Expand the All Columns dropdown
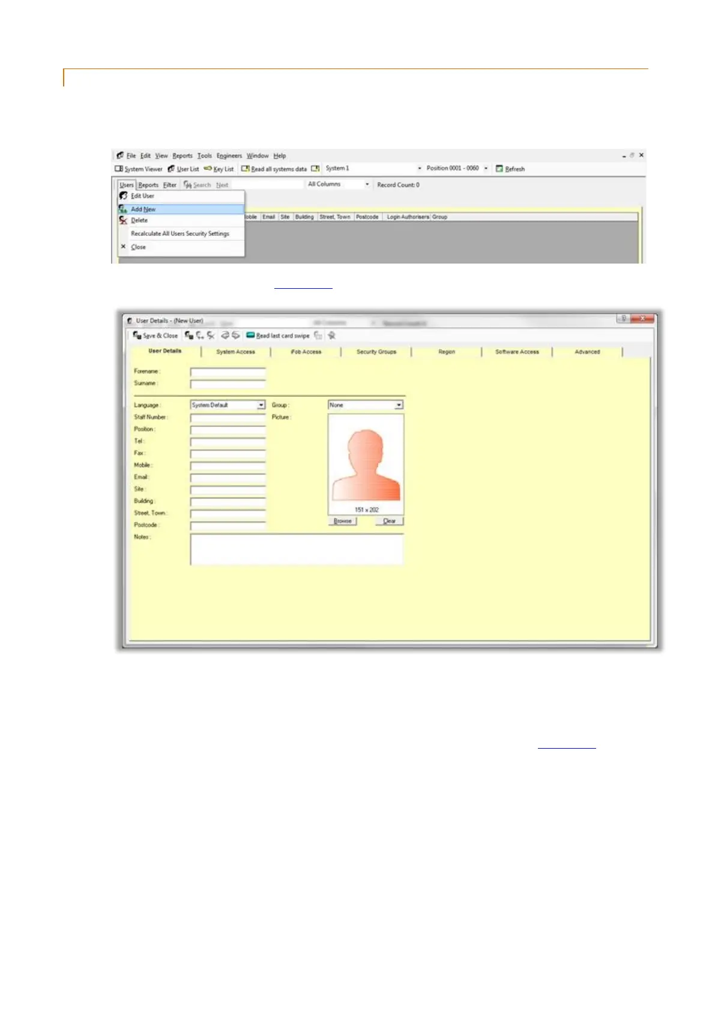 click(x=367, y=184)
